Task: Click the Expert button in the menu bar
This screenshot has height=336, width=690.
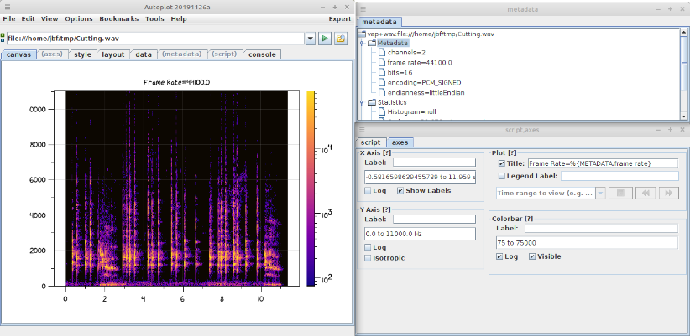Action: [340, 18]
